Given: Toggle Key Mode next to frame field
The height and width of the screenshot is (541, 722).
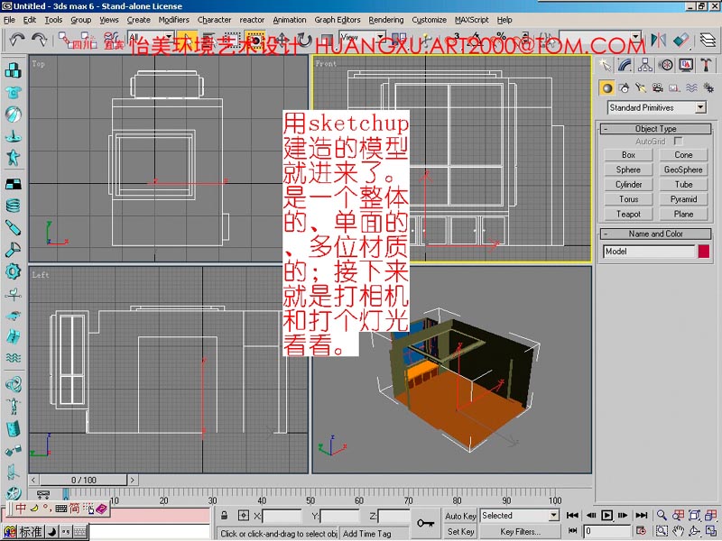Looking at the screenshot, I should [x=573, y=531].
